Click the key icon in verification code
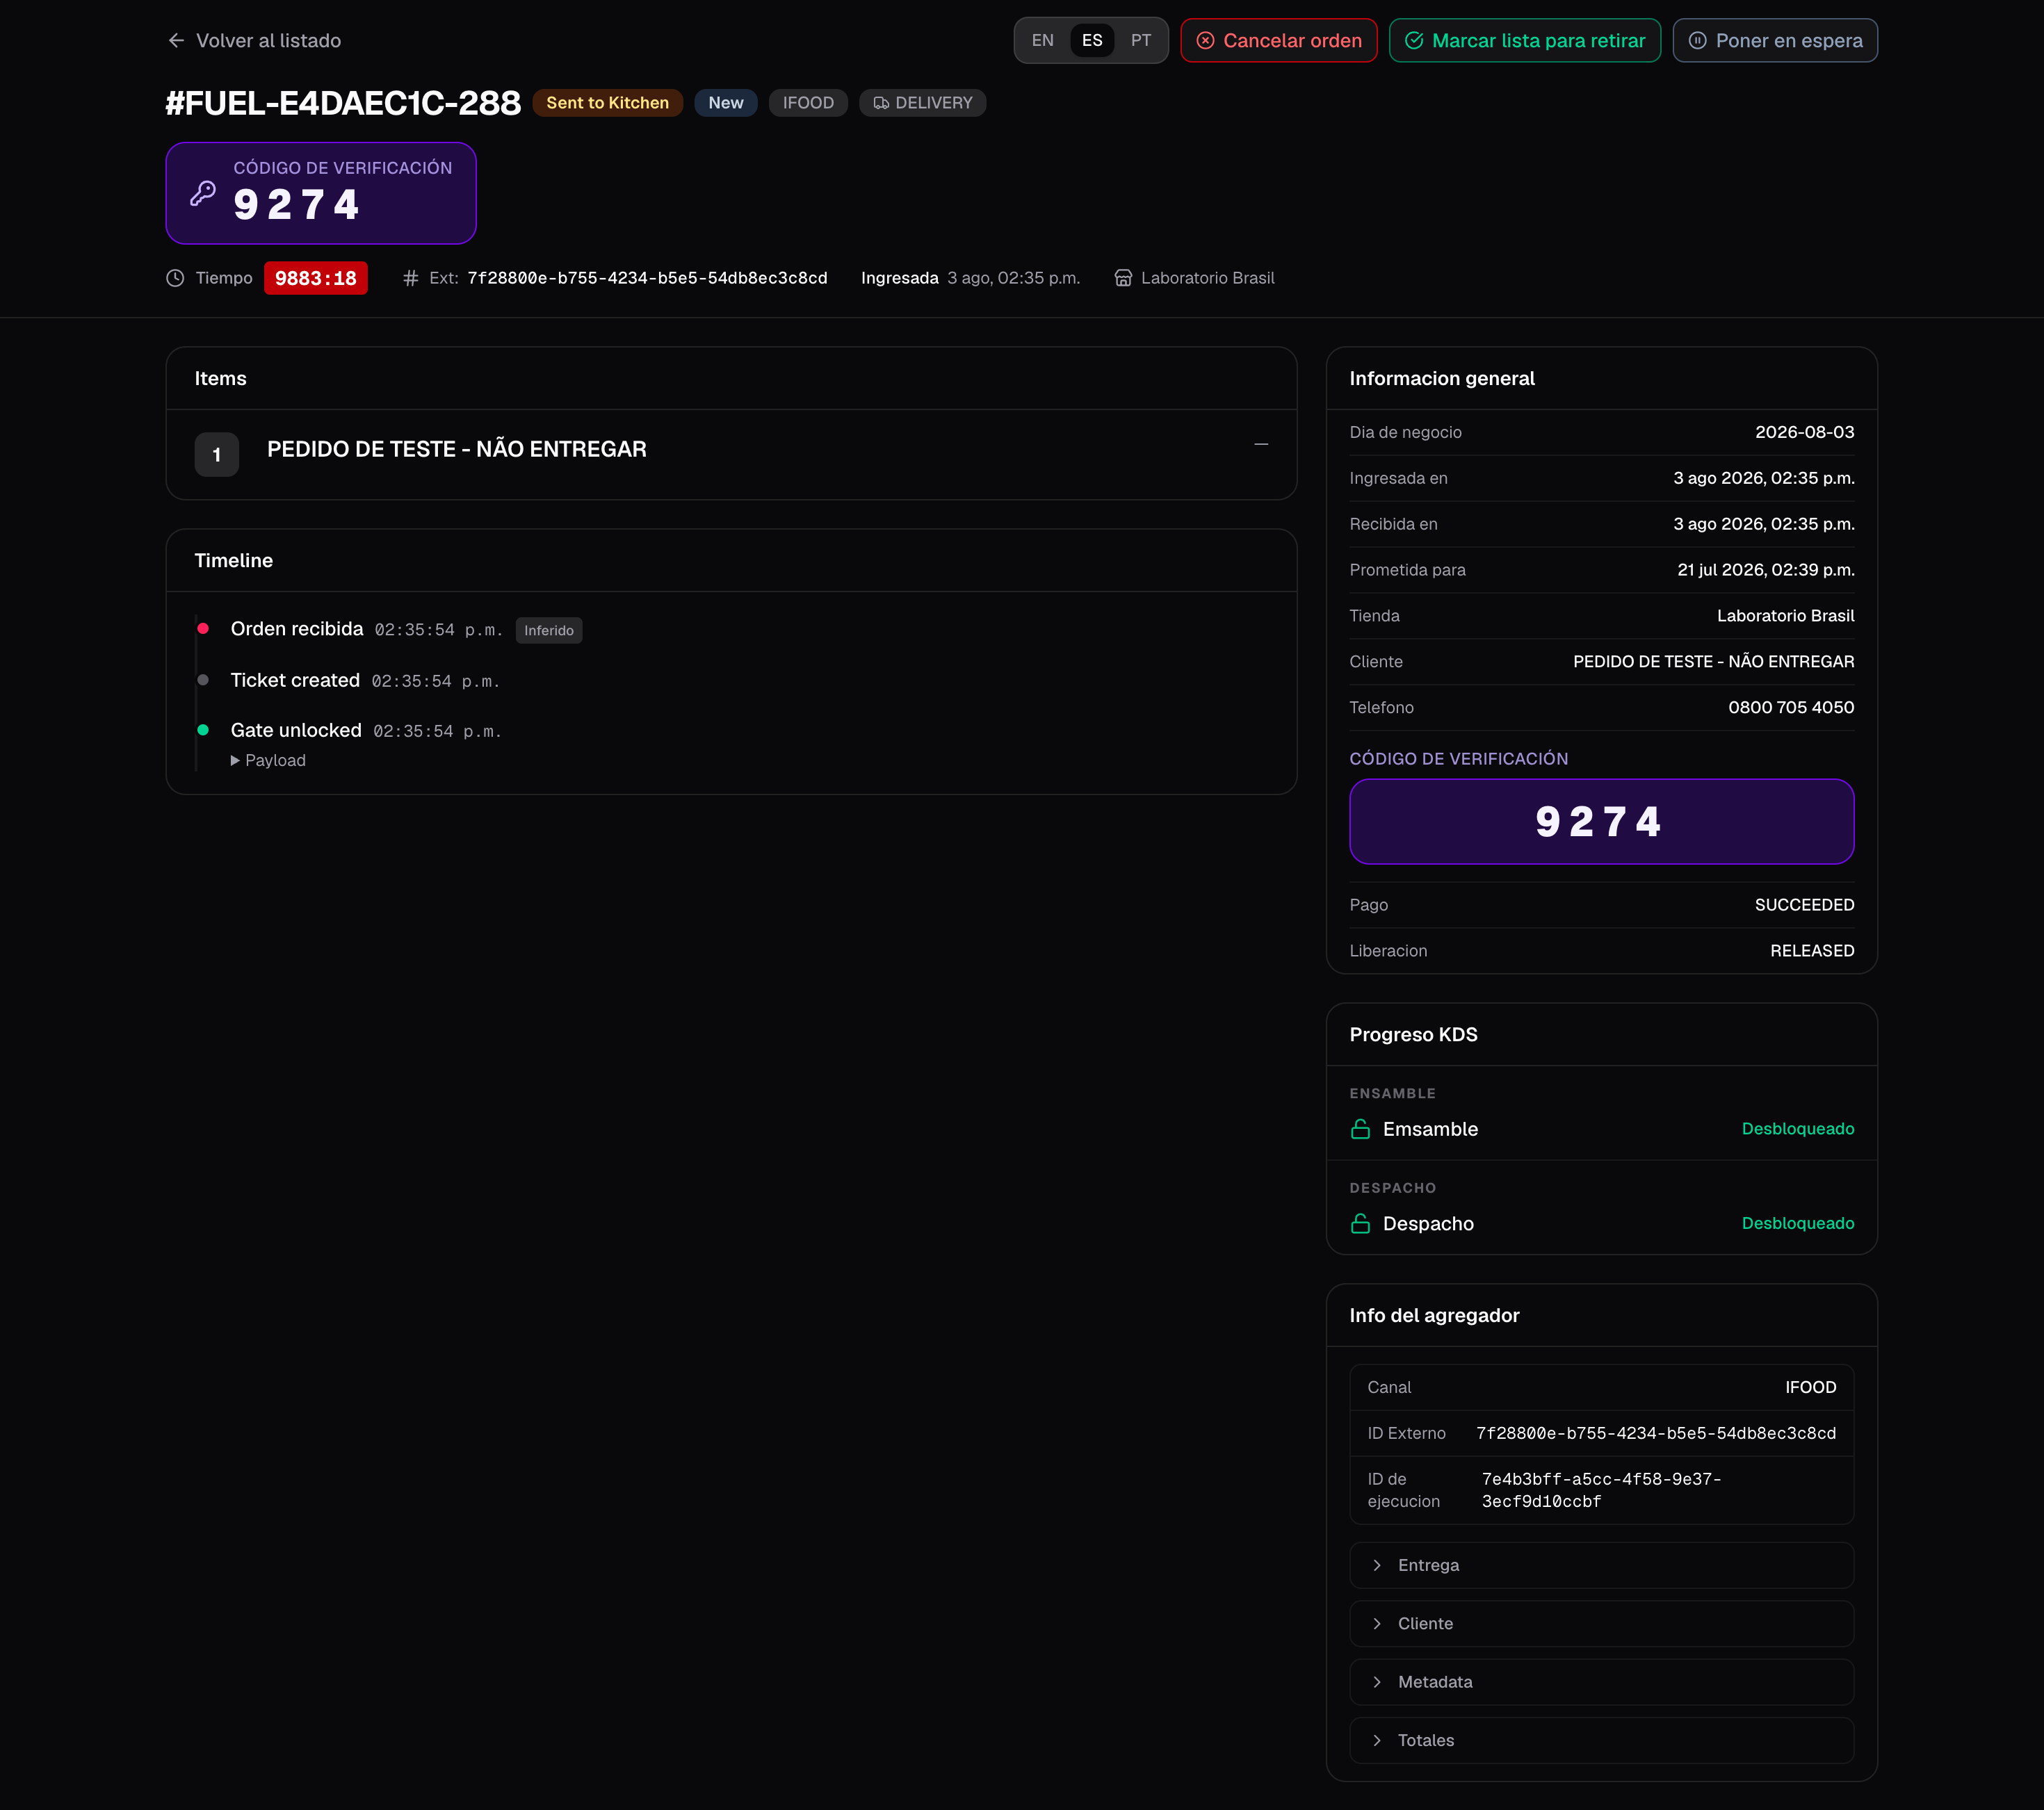 pos(203,193)
